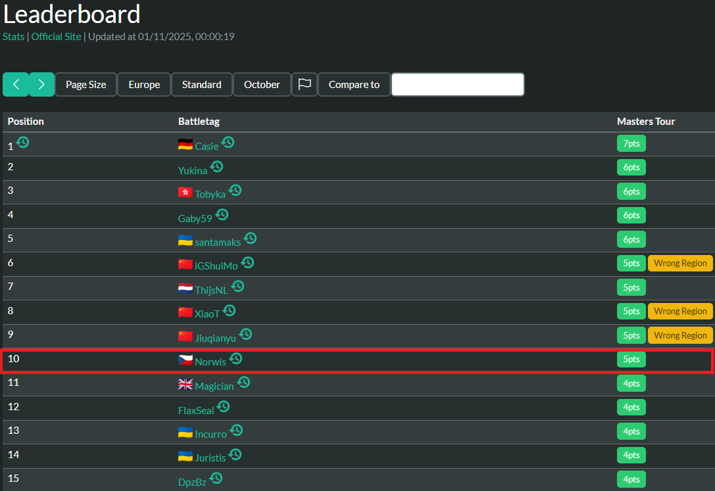Open history icon next to santamaks
Image resolution: width=715 pixels, height=491 pixels.
[x=251, y=238]
